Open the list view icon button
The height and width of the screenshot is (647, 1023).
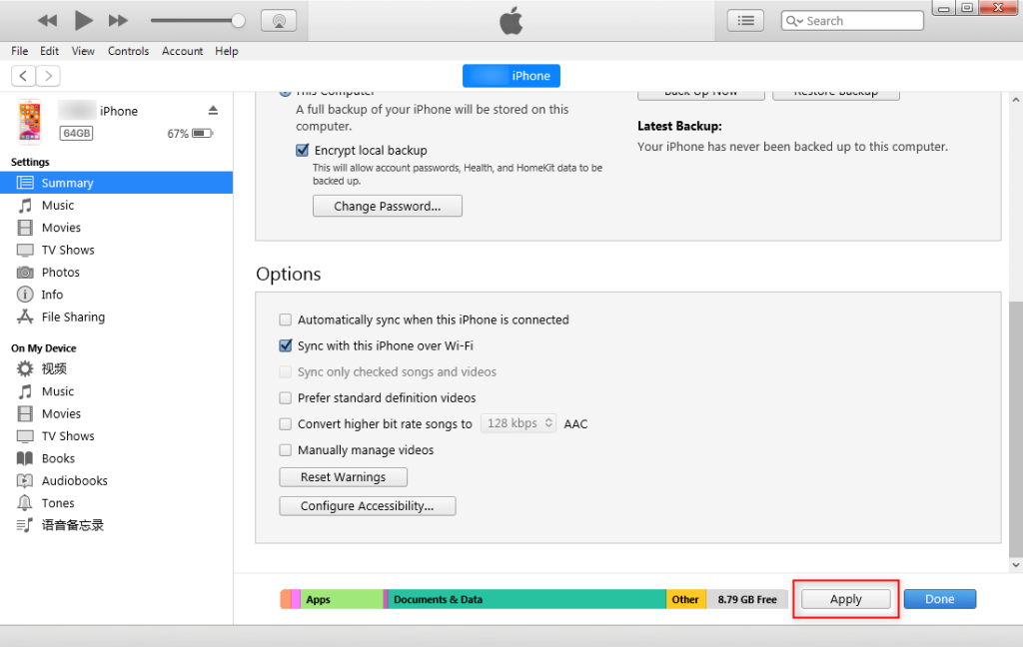(744, 20)
